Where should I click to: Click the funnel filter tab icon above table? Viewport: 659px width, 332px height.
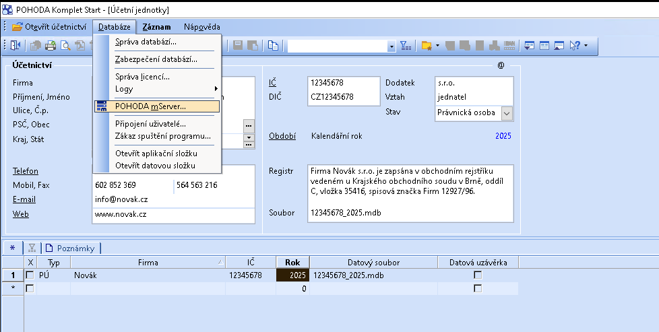[x=32, y=248]
